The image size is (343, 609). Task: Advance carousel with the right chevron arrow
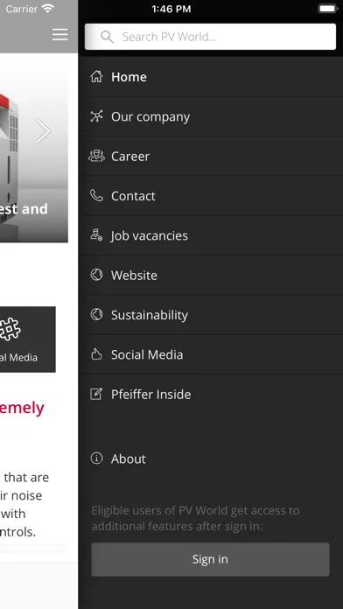[x=43, y=131]
